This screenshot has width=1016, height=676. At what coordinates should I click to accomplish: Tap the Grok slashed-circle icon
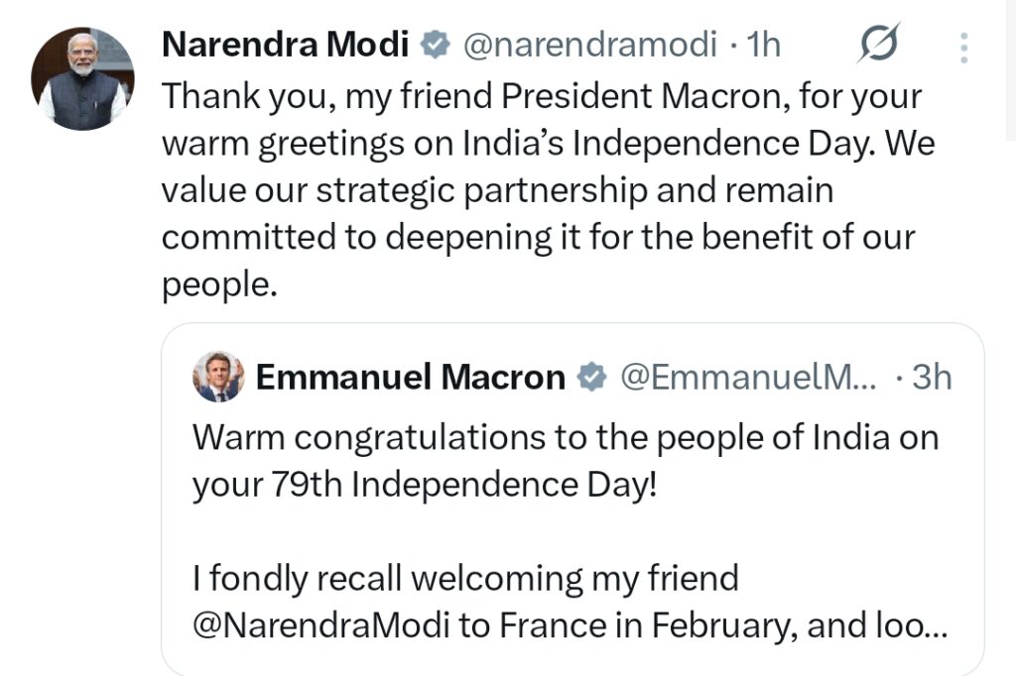click(x=879, y=46)
